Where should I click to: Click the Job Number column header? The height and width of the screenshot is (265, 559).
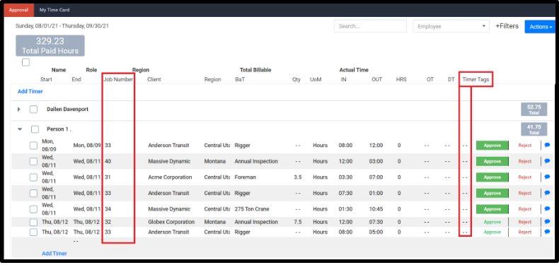118,79
